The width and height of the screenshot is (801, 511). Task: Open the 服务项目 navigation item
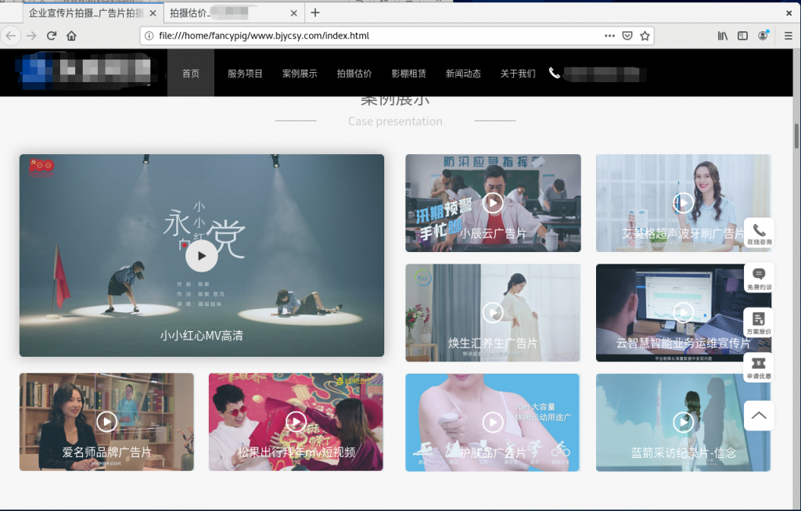(245, 74)
